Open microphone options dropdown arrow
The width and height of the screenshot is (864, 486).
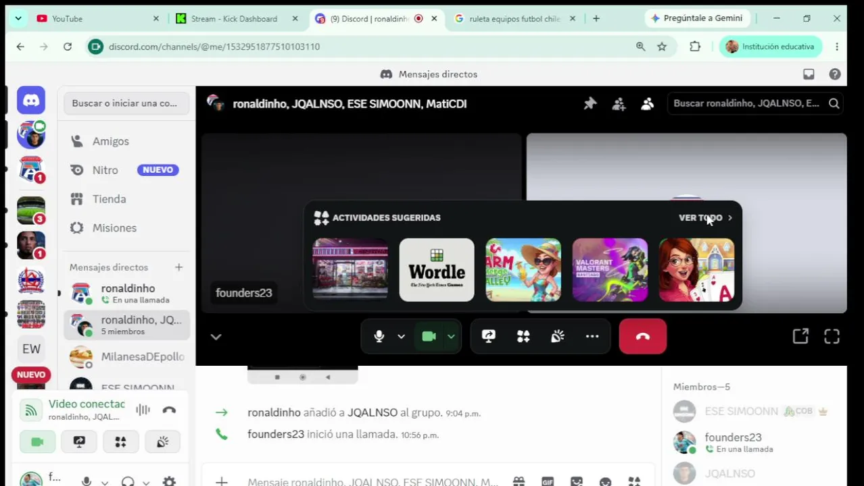(x=401, y=336)
